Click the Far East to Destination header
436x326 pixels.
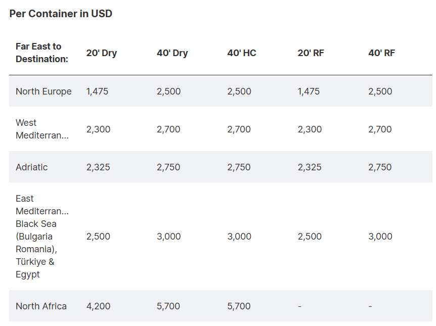(41, 53)
